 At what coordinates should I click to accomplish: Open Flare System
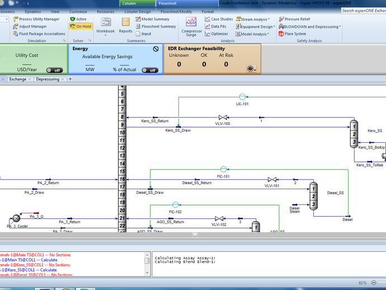[292, 34]
